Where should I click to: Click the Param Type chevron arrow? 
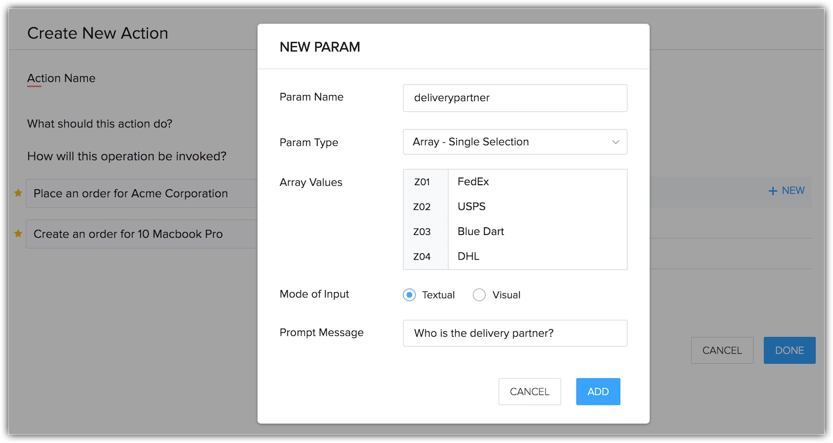coord(616,142)
